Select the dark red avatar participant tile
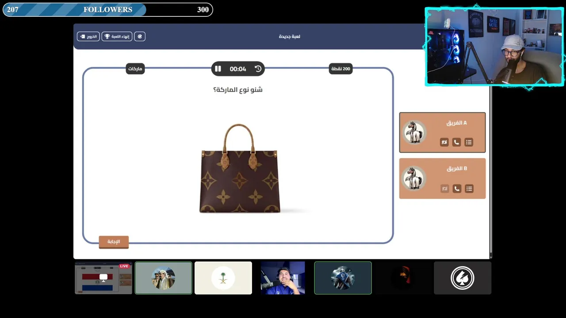This screenshot has height=318, width=566. pyautogui.click(x=403, y=278)
